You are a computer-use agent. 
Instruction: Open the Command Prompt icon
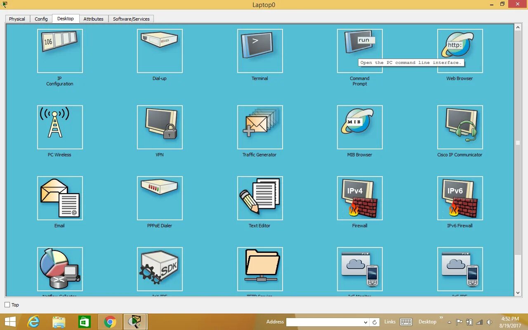pyautogui.click(x=360, y=51)
